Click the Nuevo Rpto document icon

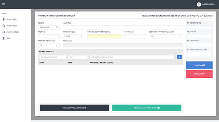click(x=4, y=19)
